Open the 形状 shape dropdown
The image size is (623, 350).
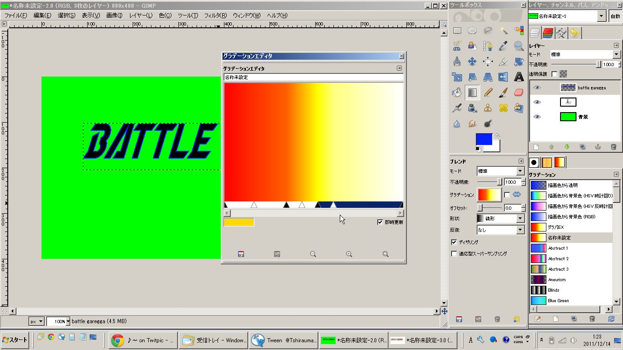coord(500,218)
